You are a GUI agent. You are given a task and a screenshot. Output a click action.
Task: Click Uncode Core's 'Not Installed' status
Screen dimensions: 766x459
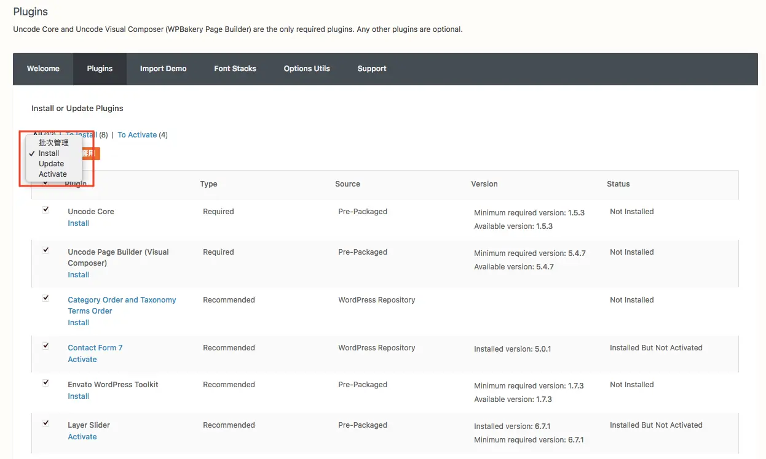[x=632, y=212]
